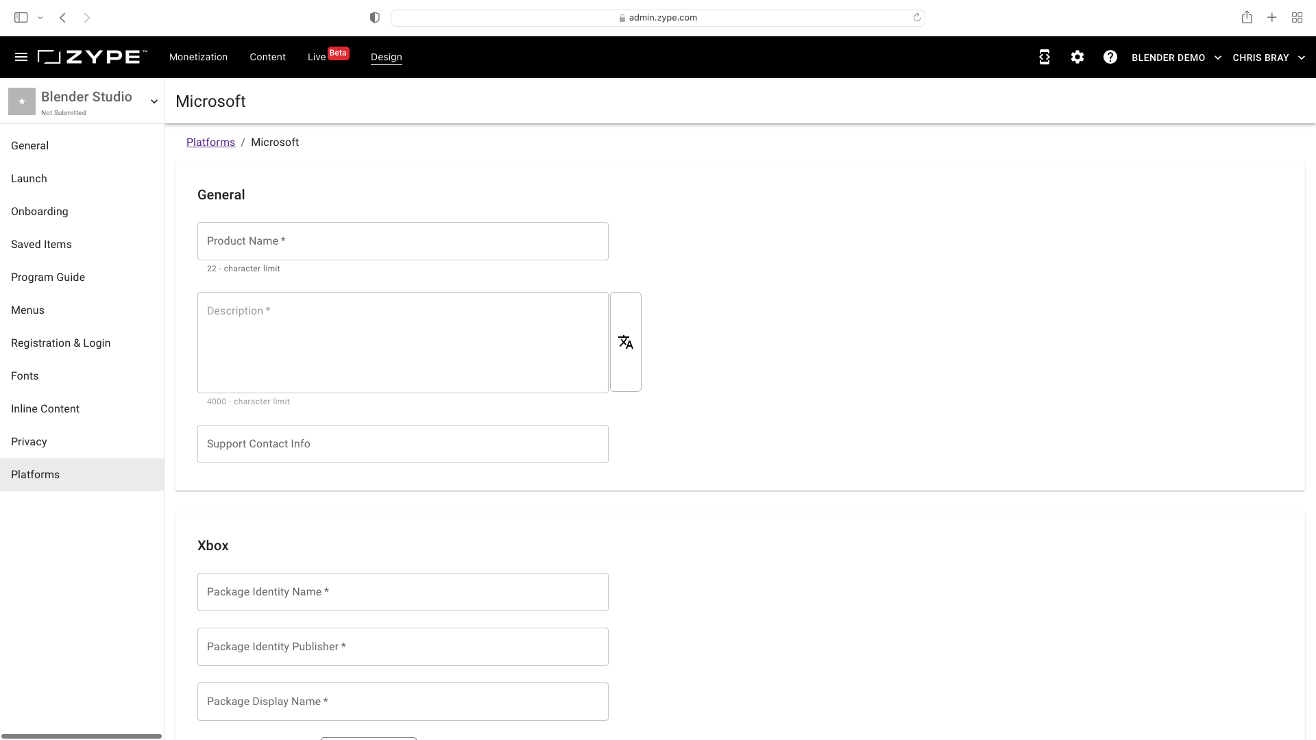This screenshot has height=740, width=1316.
Task: Click the translate icon beside Description
Action: (626, 342)
